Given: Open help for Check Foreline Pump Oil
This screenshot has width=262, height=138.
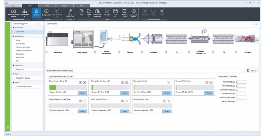Looking at the screenshot, I should click(x=80, y=82).
